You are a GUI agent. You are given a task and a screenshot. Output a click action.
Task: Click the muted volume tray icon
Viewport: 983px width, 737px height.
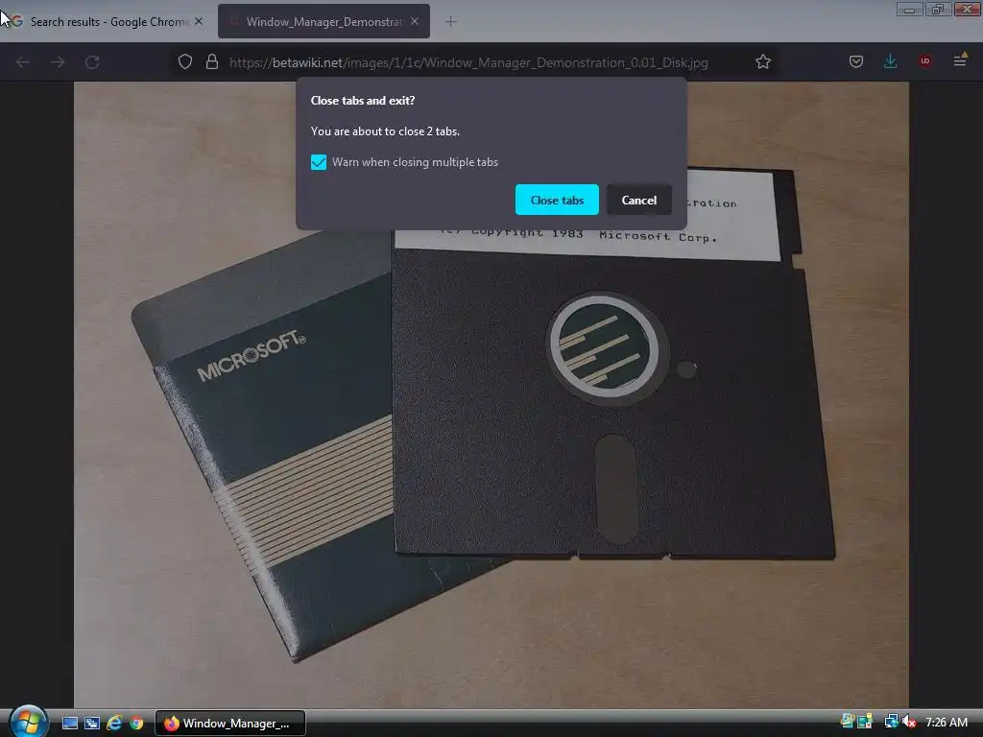(x=909, y=722)
